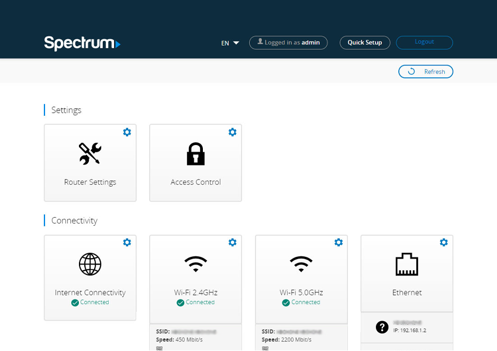Open Quick Setup
Image resolution: width=497 pixels, height=351 pixels.
click(365, 43)
